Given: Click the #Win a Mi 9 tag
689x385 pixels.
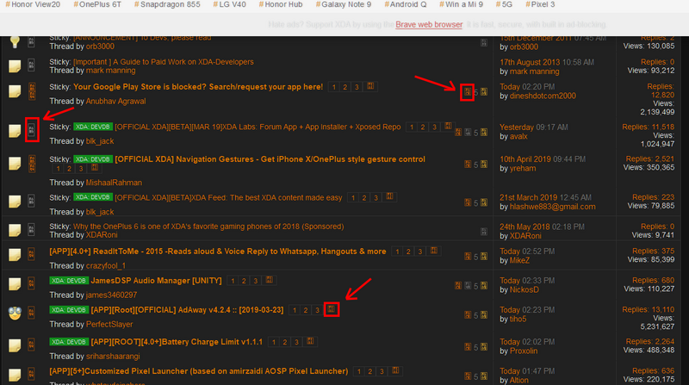Looking at the screenshot, I should tap(461, 4).
